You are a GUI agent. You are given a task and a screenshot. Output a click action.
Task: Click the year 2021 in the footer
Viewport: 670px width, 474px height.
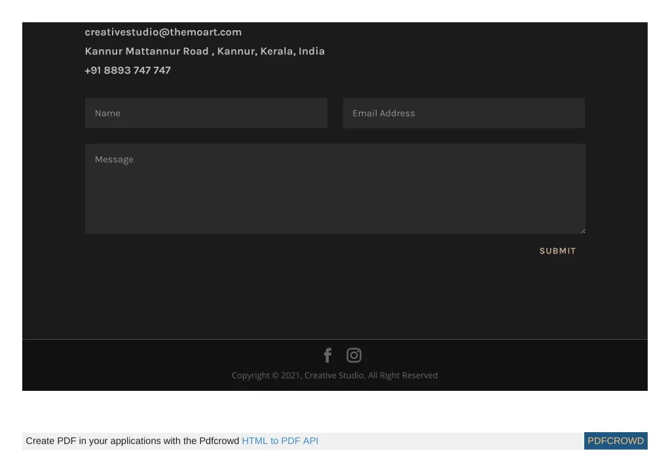pyautogui.click(x=290, y=376)
